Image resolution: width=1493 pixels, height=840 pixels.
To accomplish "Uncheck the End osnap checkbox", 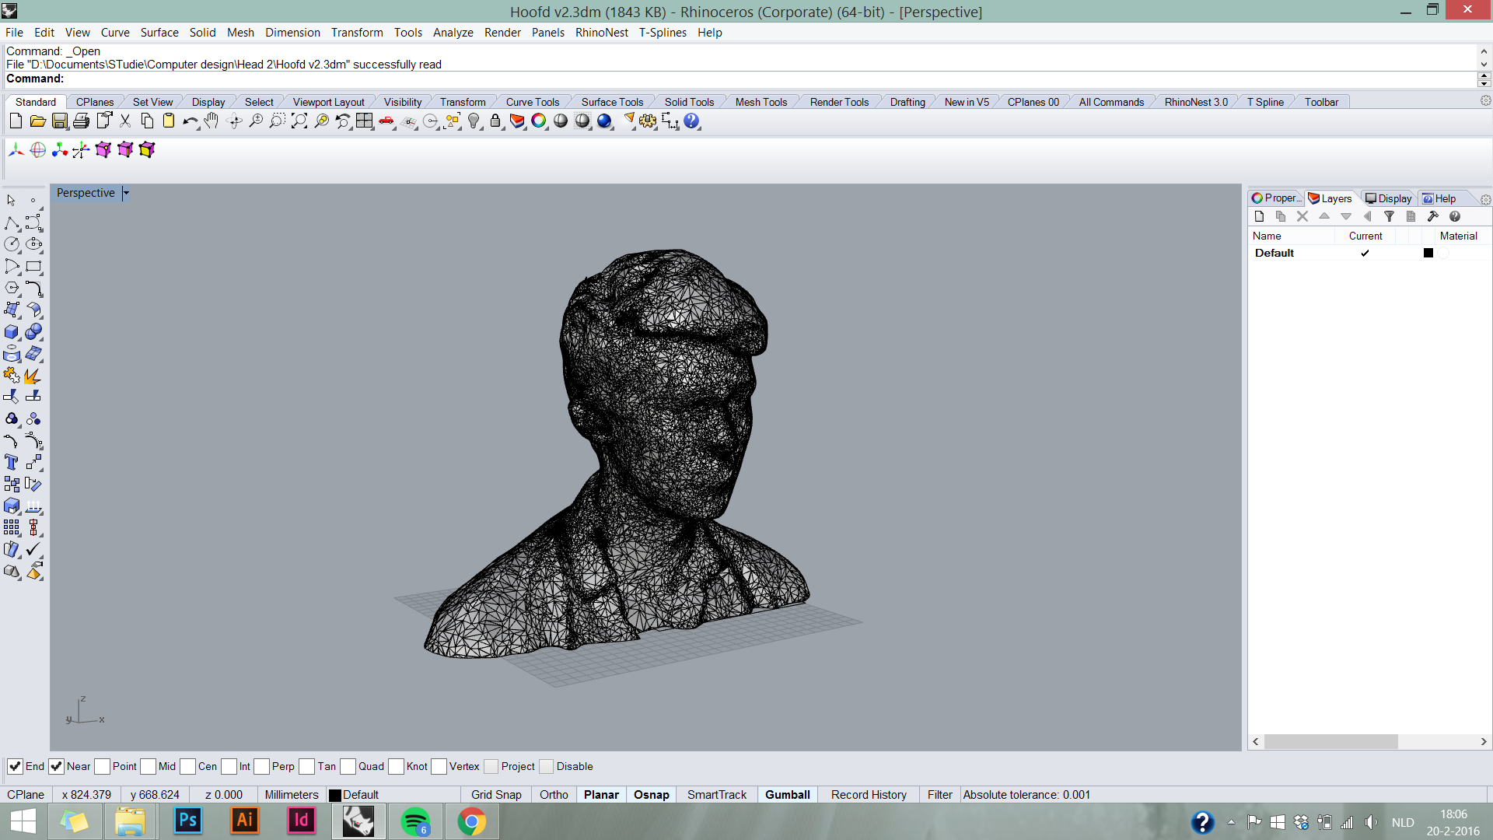I will pyautogui.click(x=15, y=767).
